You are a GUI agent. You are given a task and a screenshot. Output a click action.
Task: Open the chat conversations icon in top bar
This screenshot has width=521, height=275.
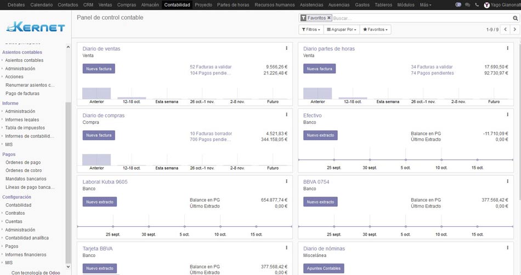pos(467,5)
